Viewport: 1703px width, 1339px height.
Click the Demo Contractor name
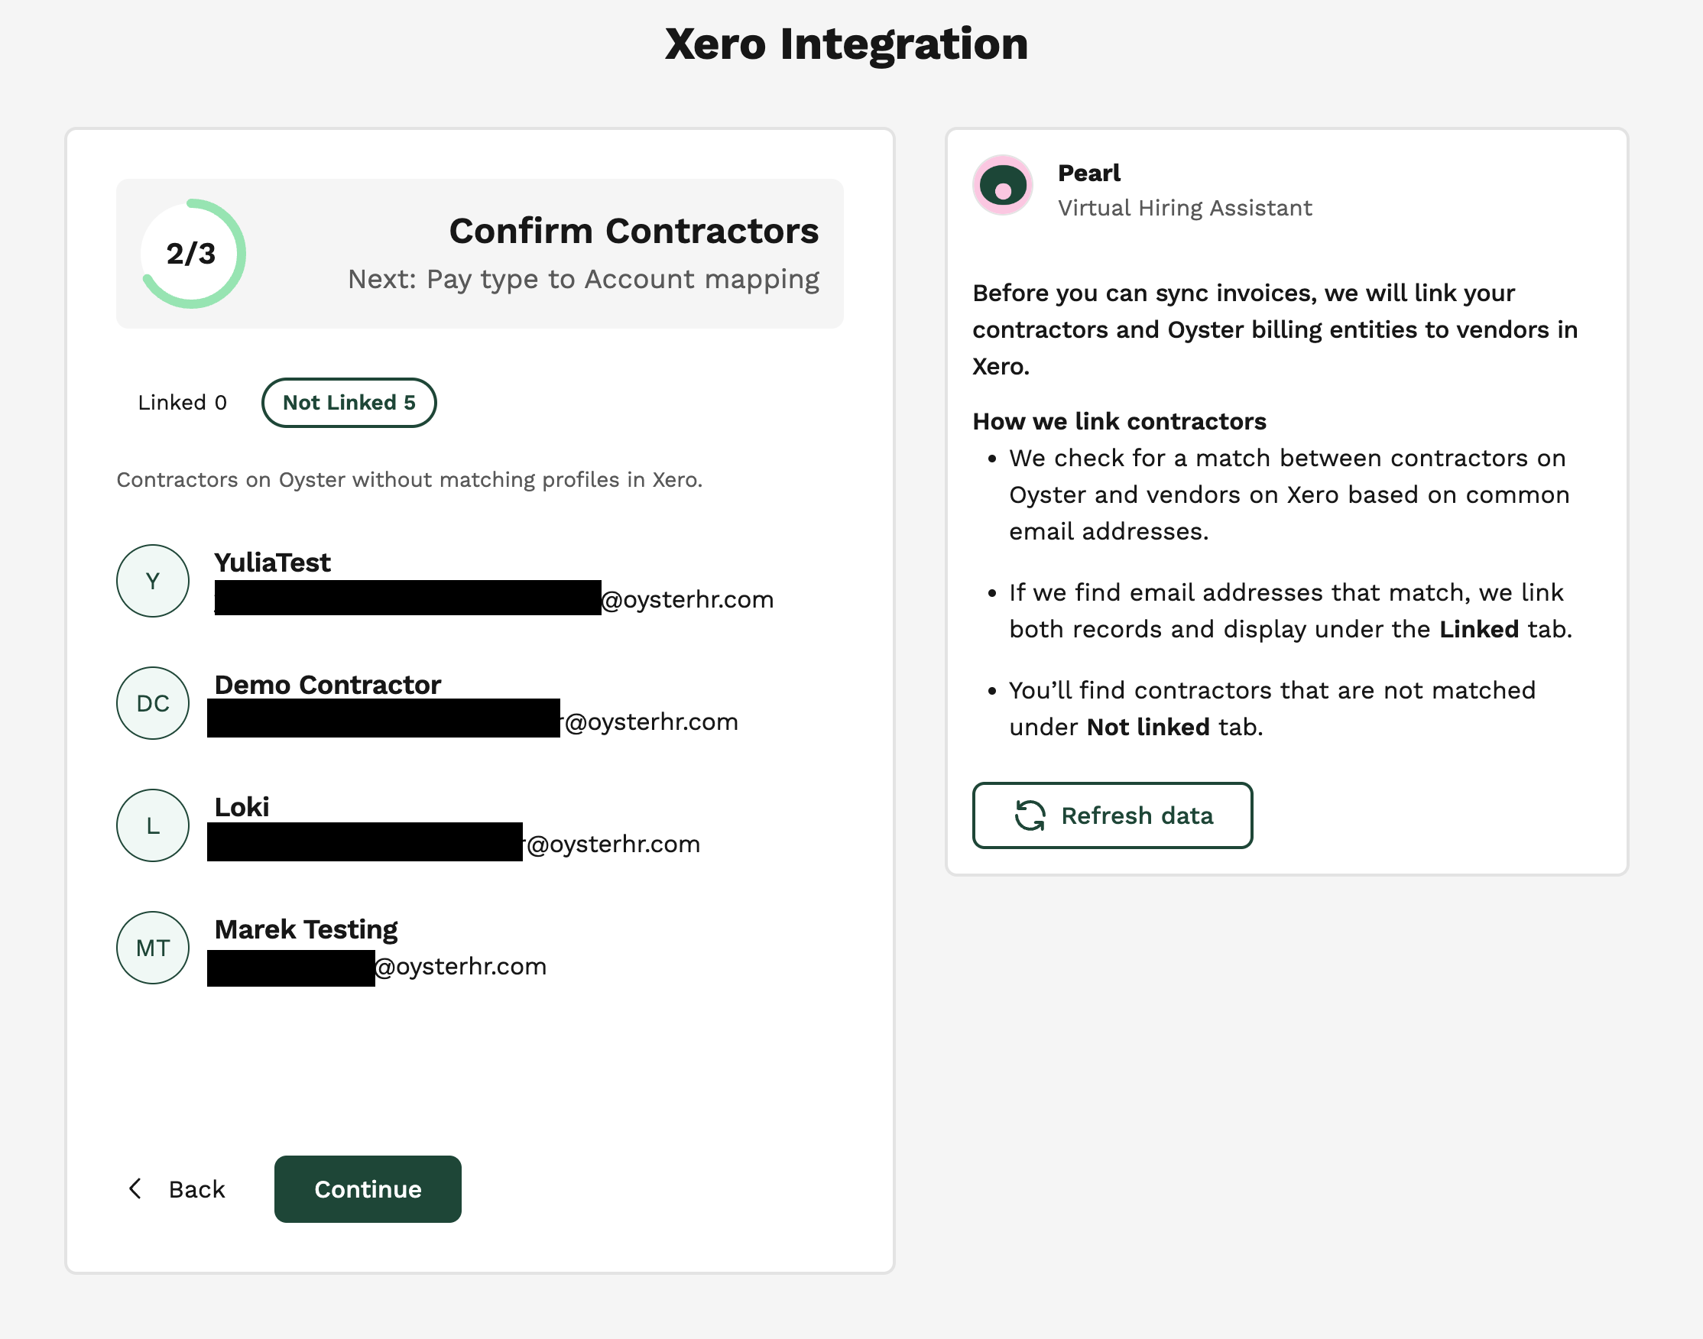(328, 684)
